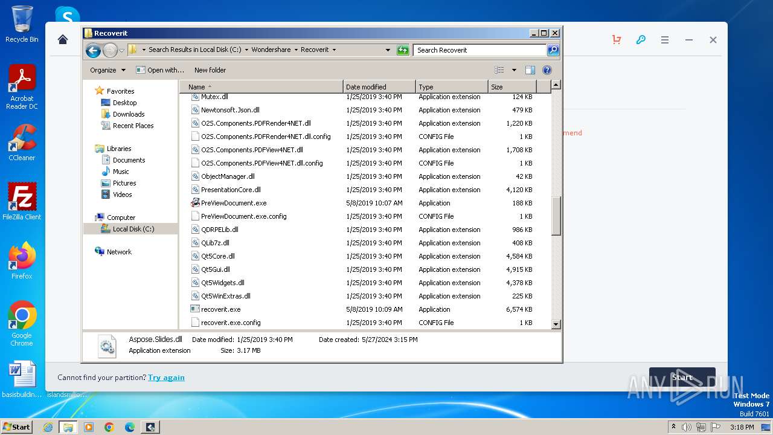Screen dimensions: 773x435
Task: Open Google Chrome desktop icon
Action: 22,324
